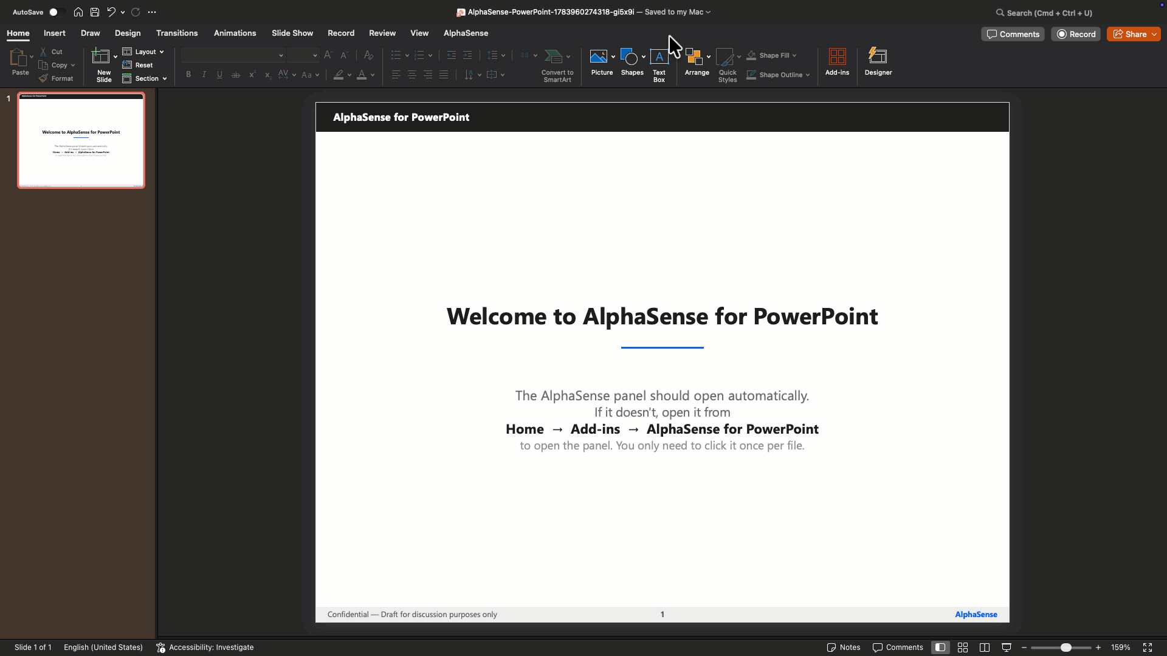
Task: Toggle Strikethrough formatting
Action: (236, 75)
